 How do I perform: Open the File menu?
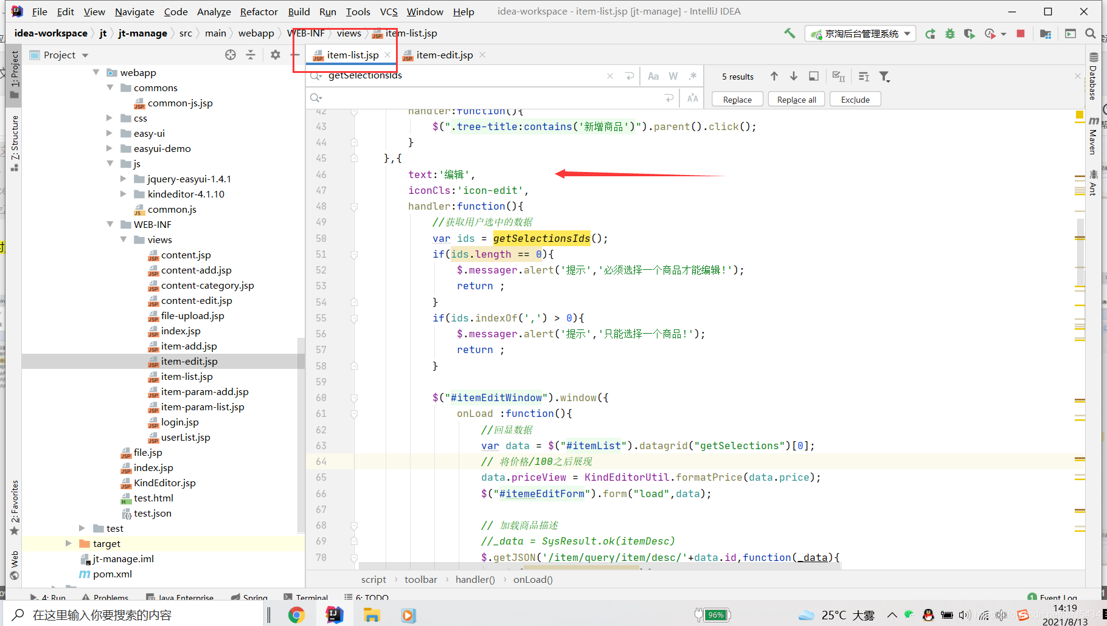point(40,12)
